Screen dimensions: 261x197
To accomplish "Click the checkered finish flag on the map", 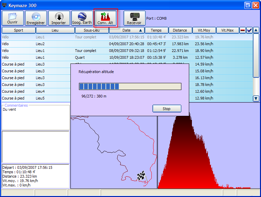I will (142, 176).
